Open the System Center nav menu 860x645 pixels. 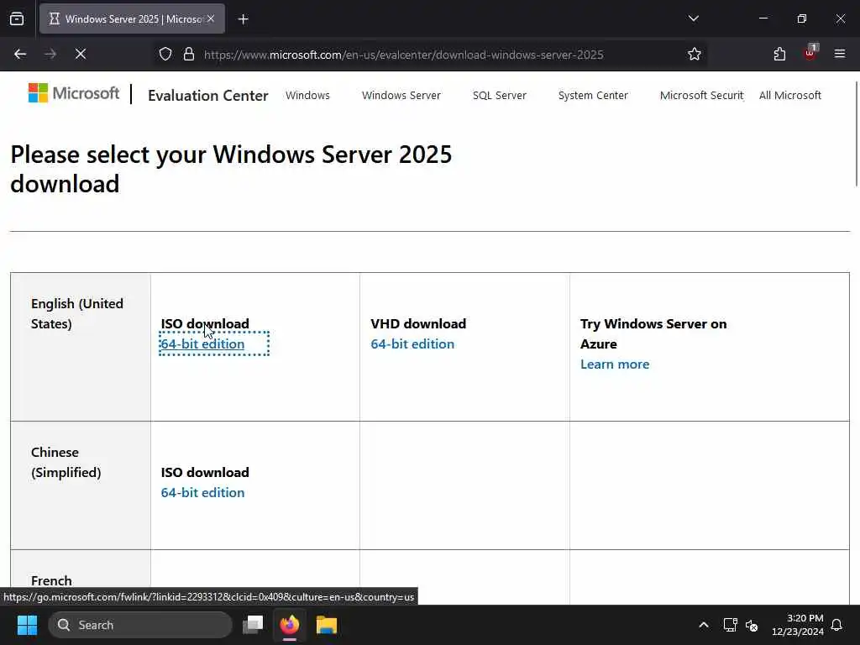[593, 96]
